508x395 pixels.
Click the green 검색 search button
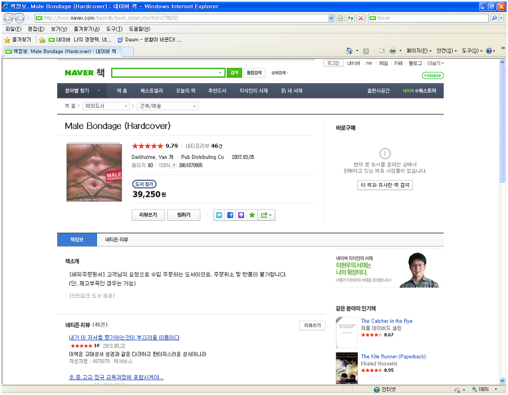(x=234, y=72)
